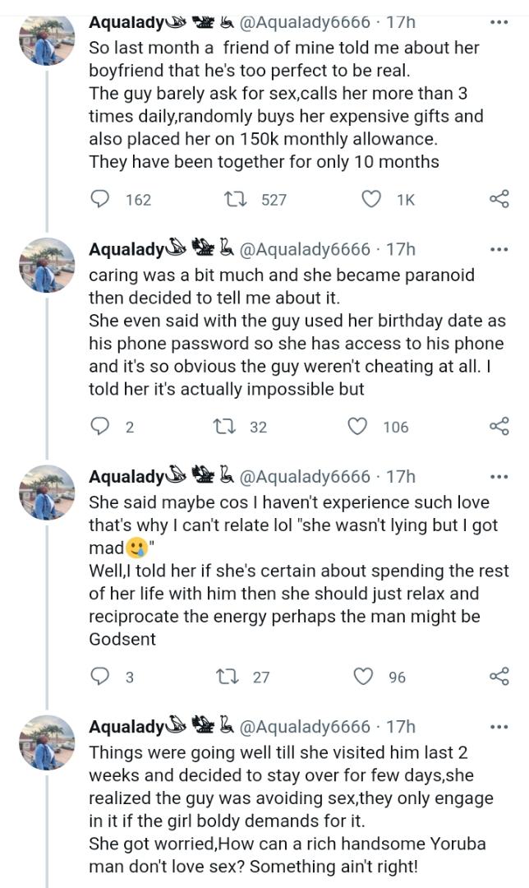
Task: Like the tweet with 106 likes
Action: [x=357, y=426]
